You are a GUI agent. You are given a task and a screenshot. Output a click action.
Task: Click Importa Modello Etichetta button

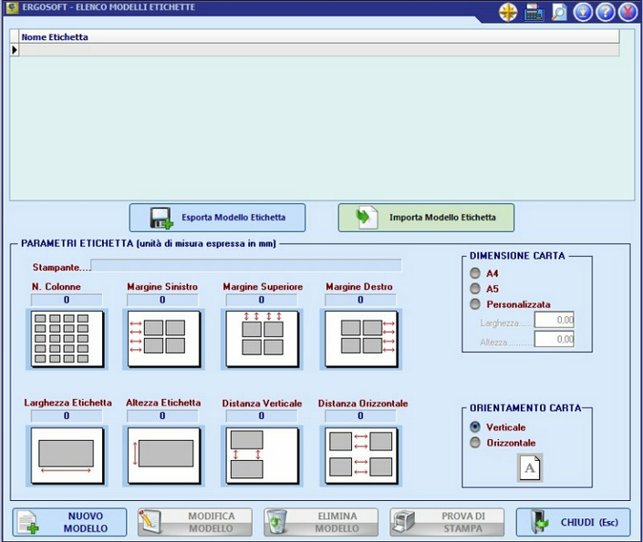click(426, 218)
